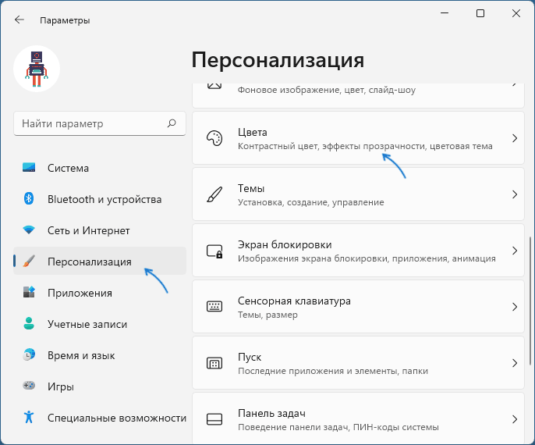The image size is (535, 445).
Task: Focus the "Найти параметр" search field
Action: tap(100, 123)
